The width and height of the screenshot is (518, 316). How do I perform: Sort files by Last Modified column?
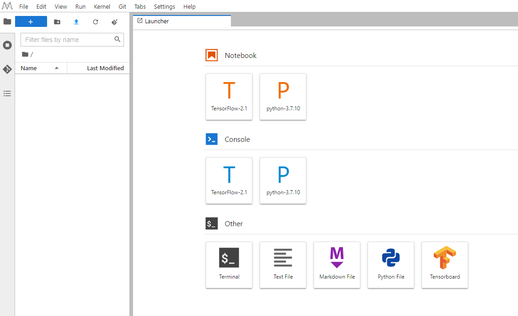98,68
